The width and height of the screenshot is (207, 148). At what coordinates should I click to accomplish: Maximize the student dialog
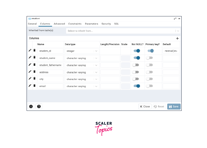tap(175, 18)
